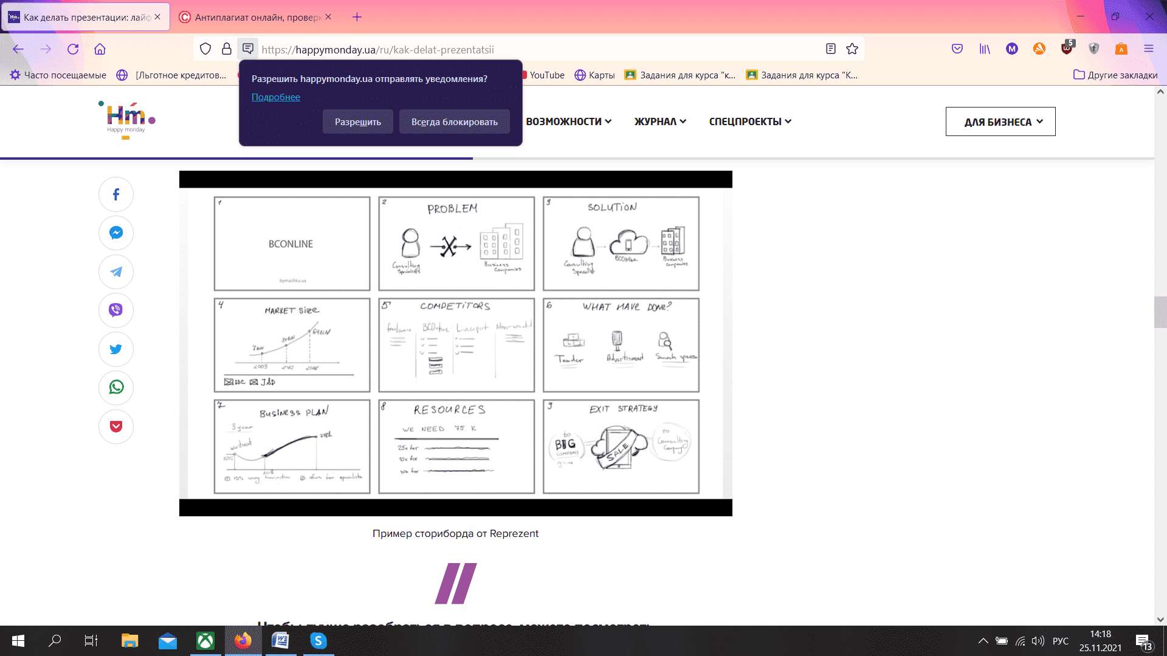Click Happy Monday logo
This screenshot has width=1167, height=656.
(x=126, y=120)
